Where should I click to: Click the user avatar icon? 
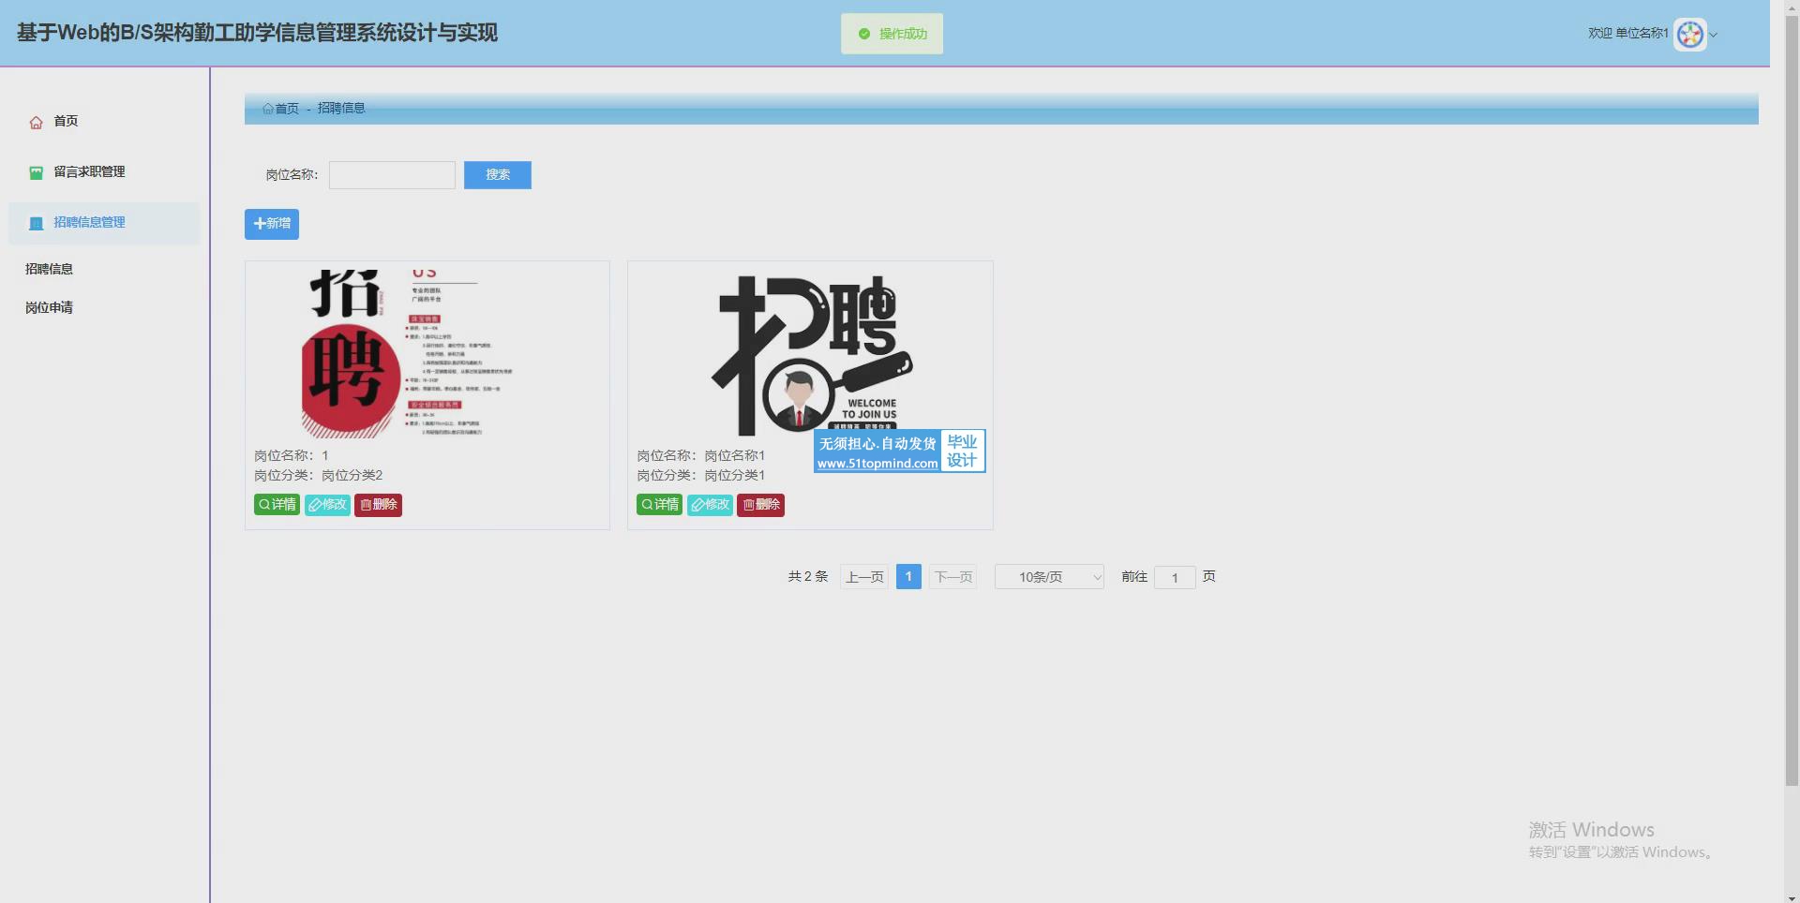tap(1689, 35)
